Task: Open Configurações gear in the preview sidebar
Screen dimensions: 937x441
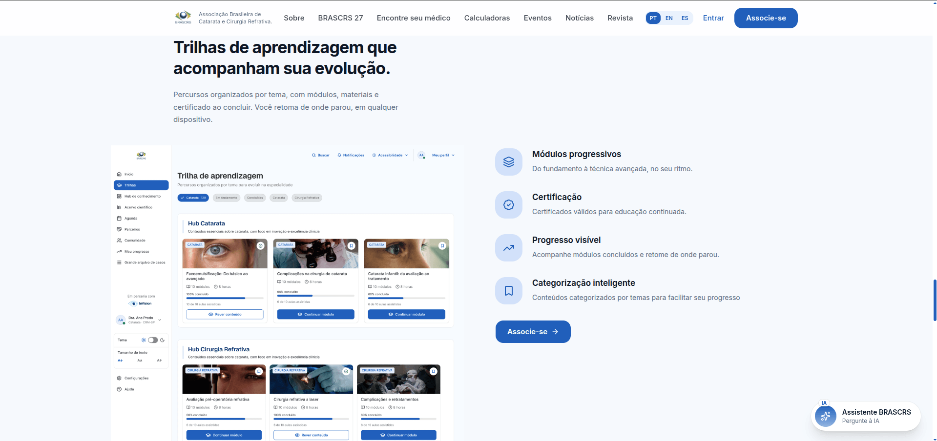Action: click(119, 378)
